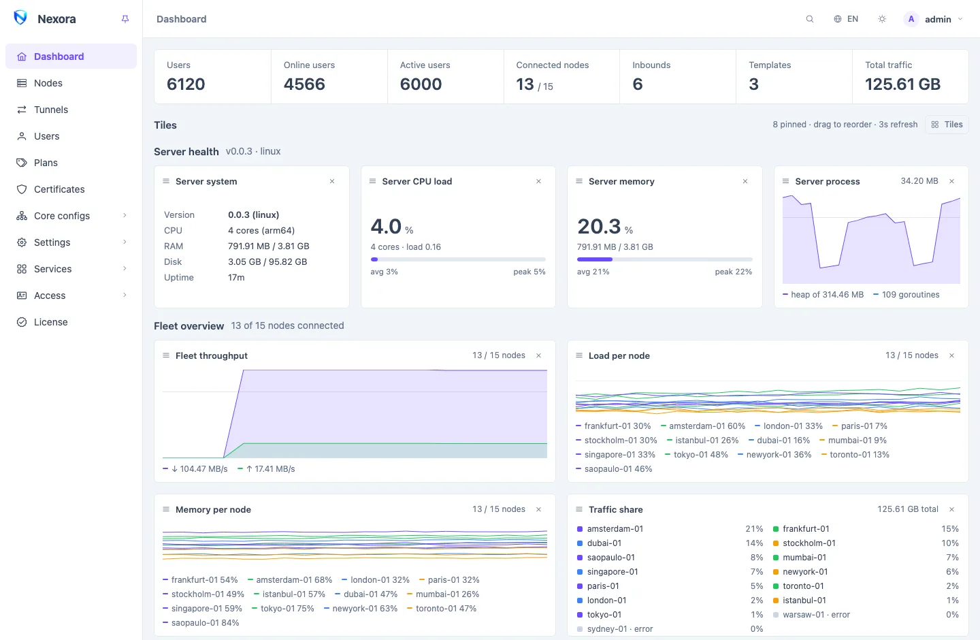Expand the Services submenu chevron
This screenshot has height=640, width=980.
click(x=125, y=269)
